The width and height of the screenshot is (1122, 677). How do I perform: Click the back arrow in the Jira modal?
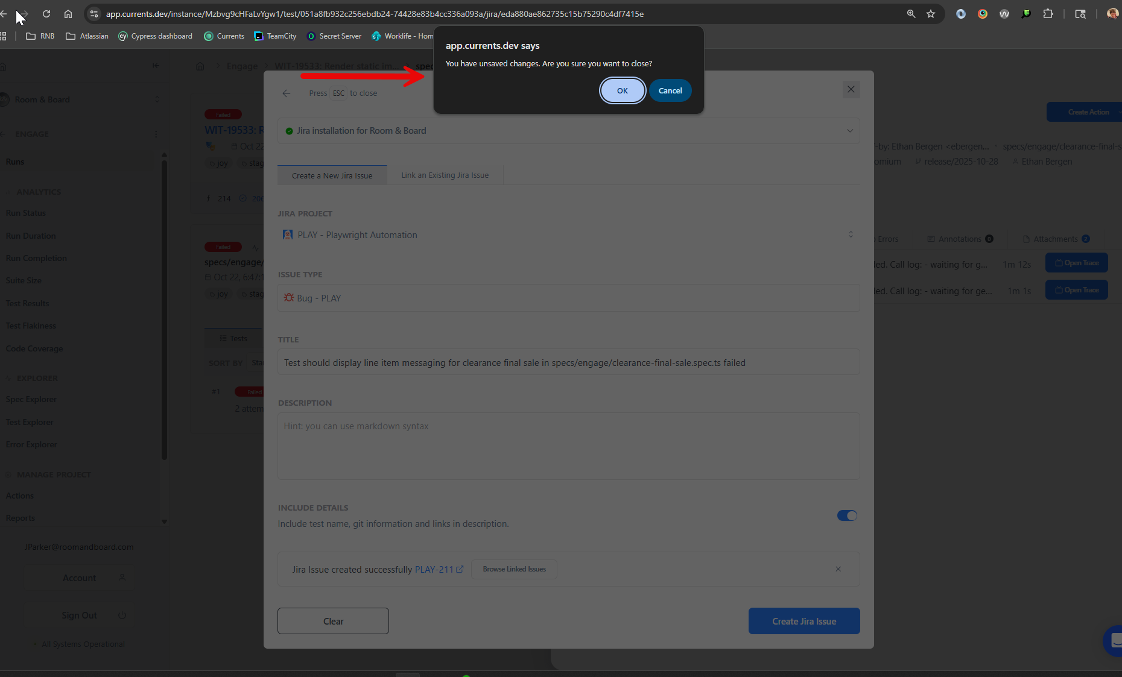(287, 93)
